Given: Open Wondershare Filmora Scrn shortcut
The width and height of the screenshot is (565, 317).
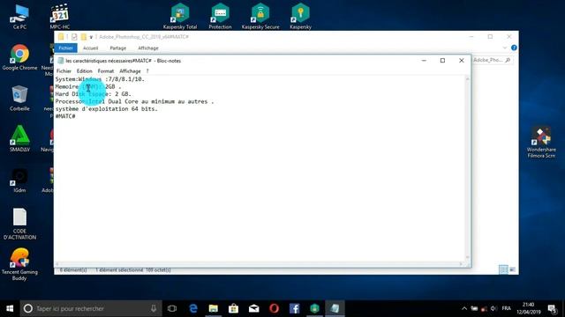Looking at the screenshot, I should tap(541, 143).
